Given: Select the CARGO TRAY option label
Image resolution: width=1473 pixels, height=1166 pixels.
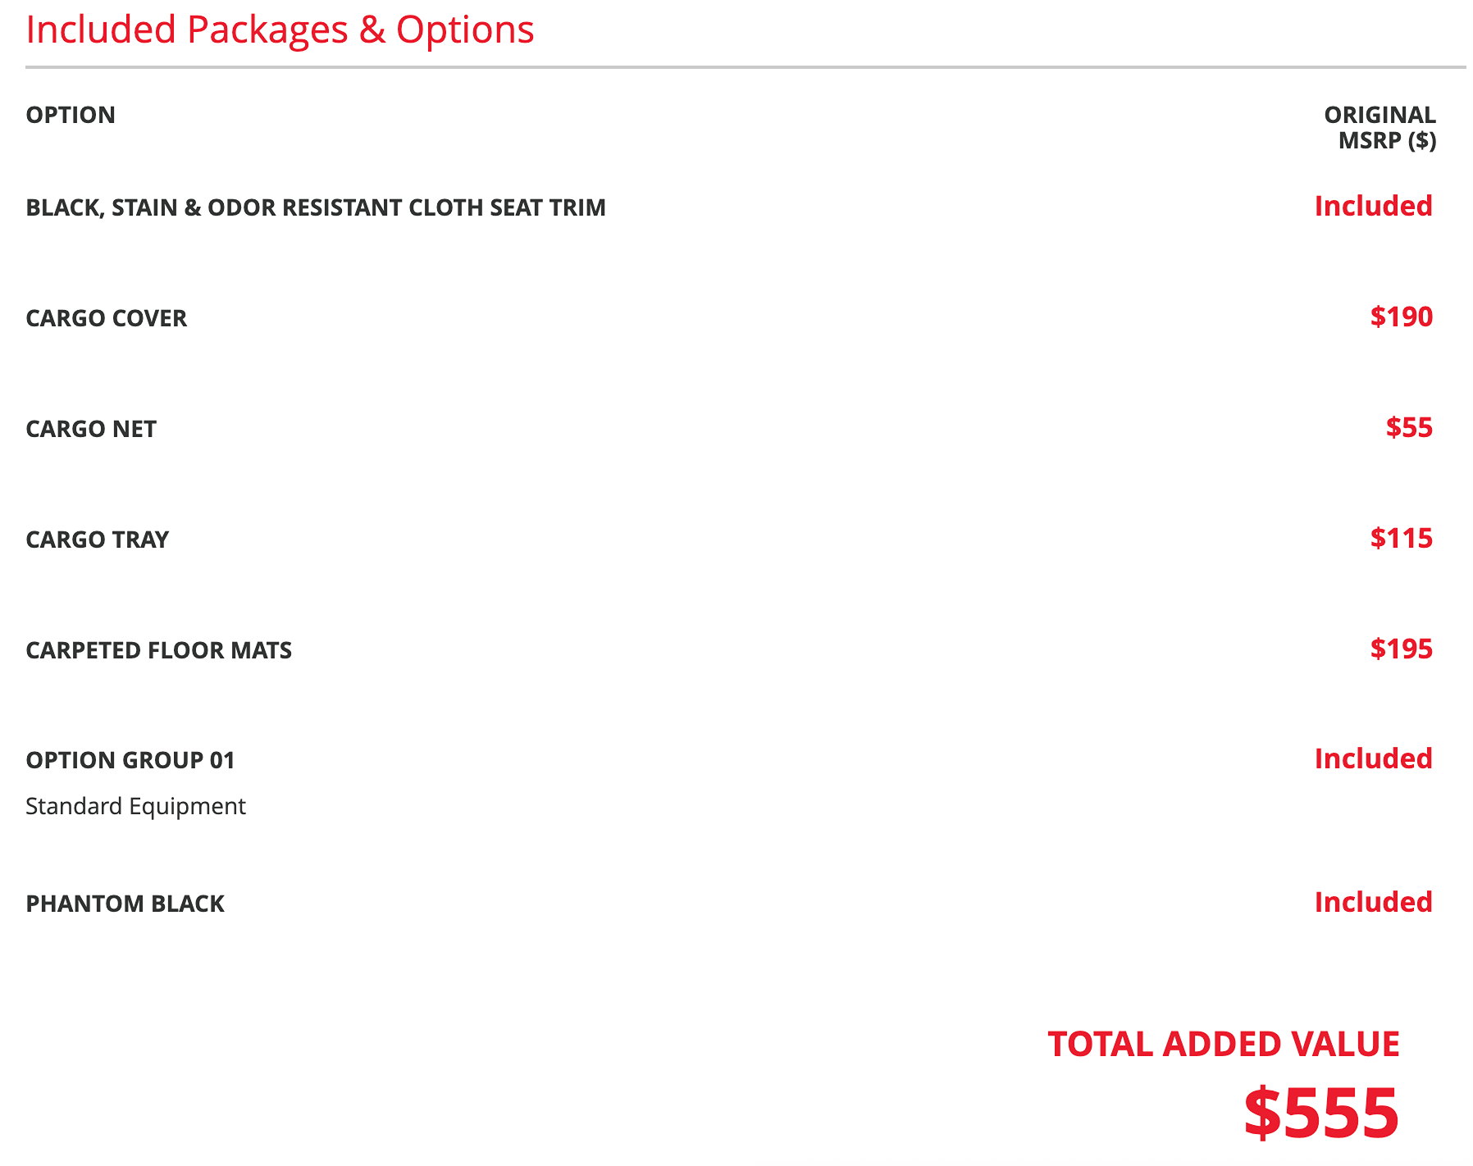Looking at the screenshot, I should coord(98,540).
